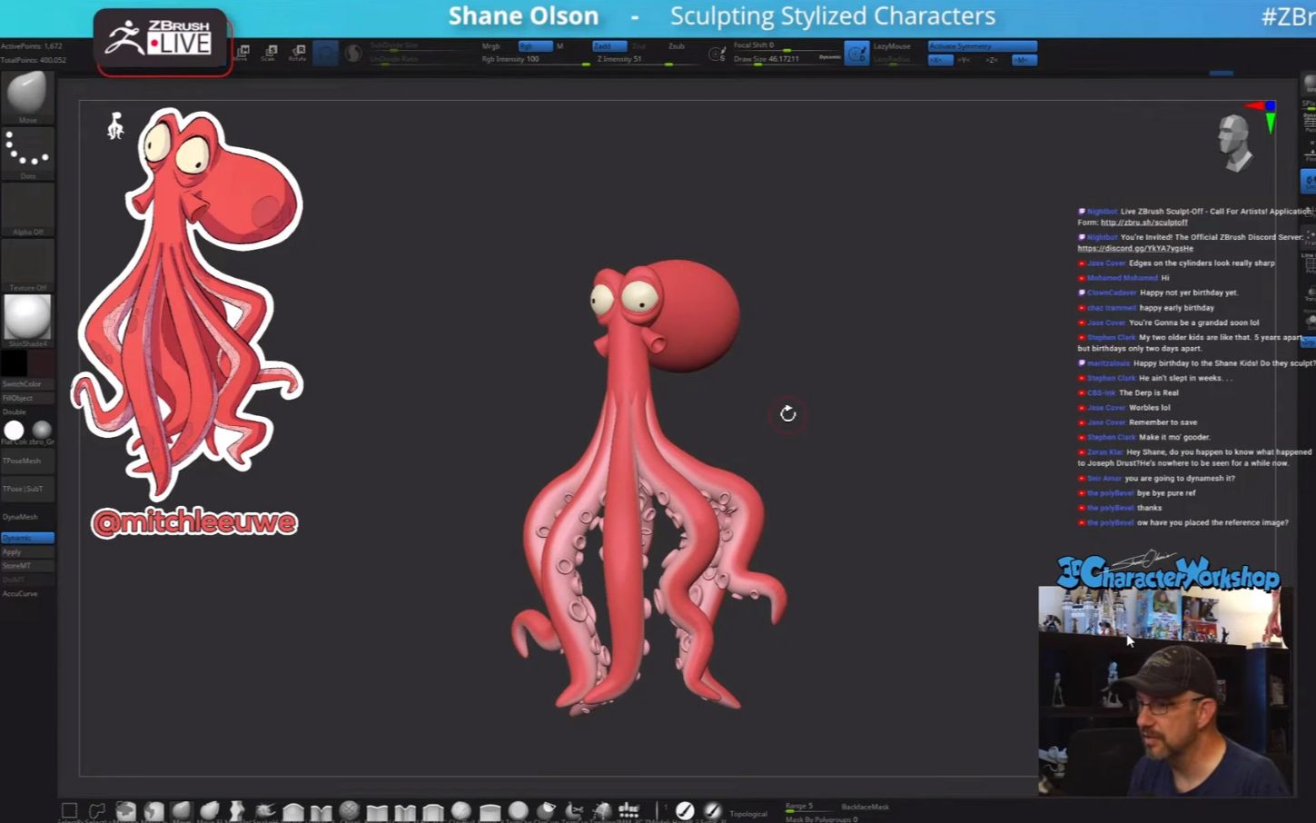The image size is (1316, 823).
Task: Toggle the Topological option
Action: [x=748, y=813]
